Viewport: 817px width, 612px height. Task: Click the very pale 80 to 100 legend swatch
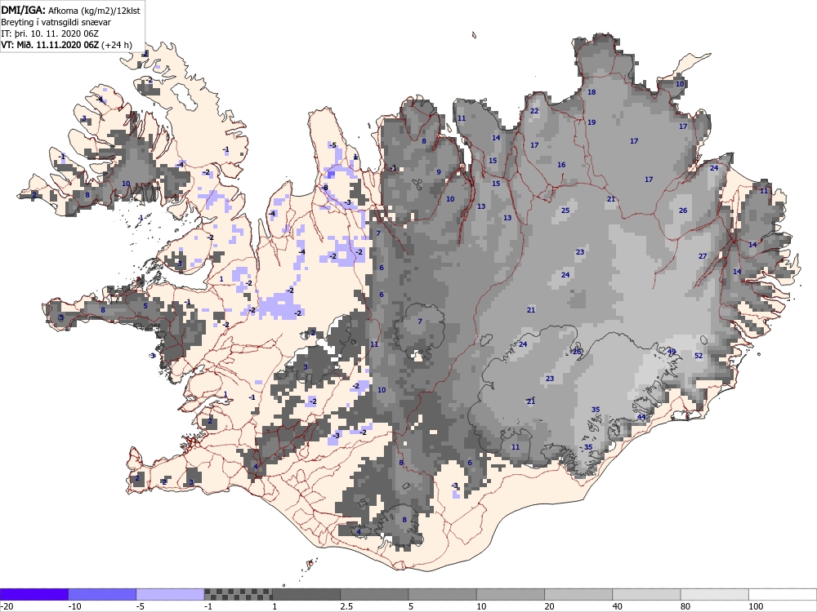point(714,594)
